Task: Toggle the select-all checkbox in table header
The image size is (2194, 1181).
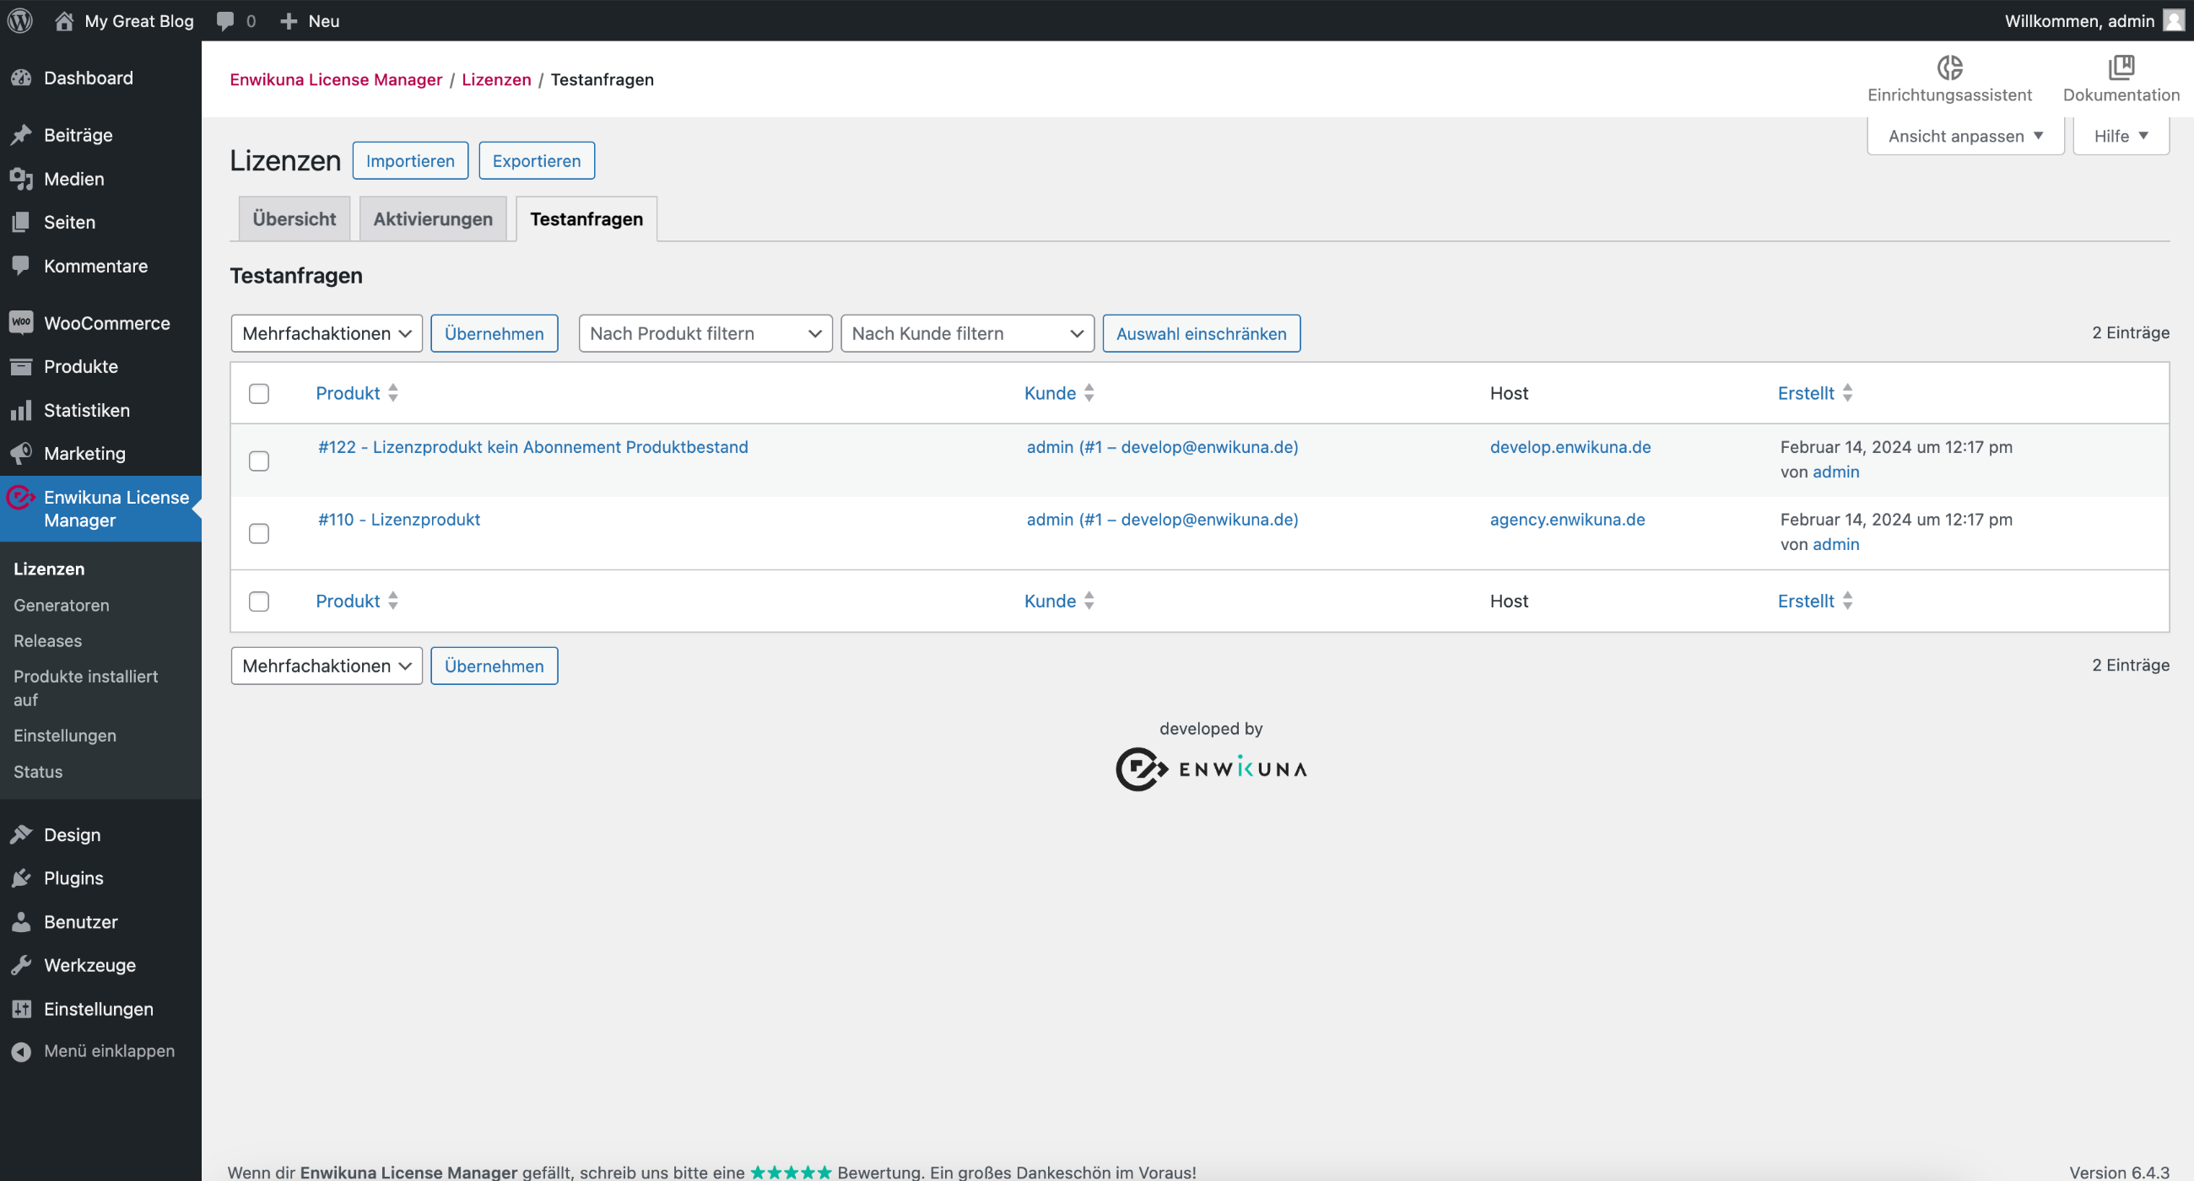Action: [259, 393]
